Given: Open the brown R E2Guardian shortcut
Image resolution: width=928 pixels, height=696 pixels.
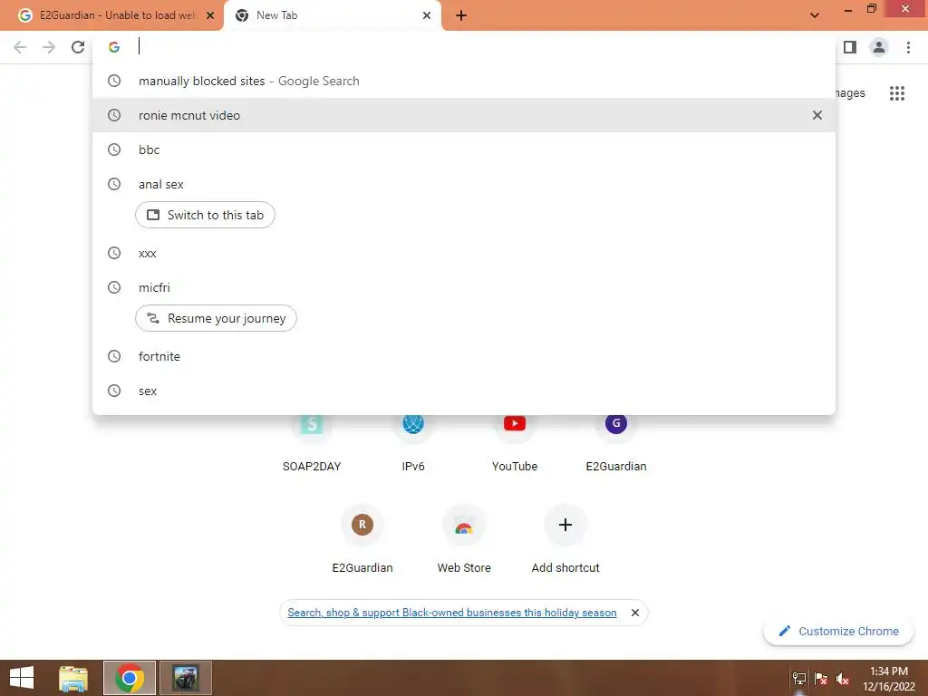Looking at the screenshot, I should click(362, 538).
